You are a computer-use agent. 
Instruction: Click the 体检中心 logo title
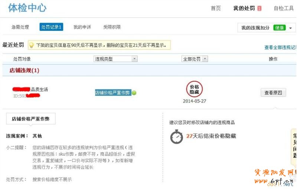[27, 8]
